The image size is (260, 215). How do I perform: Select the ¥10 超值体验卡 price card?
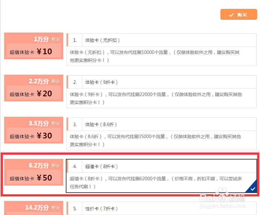(34, 46)
